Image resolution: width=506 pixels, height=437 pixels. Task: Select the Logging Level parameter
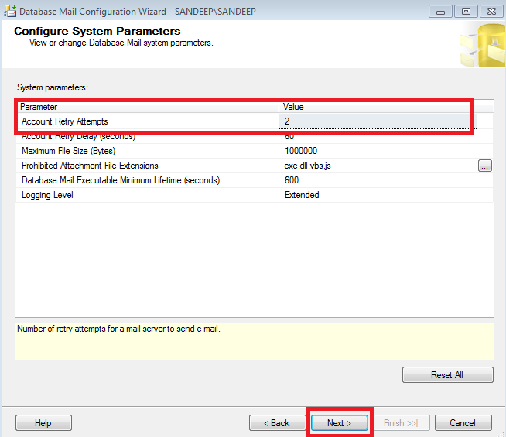click(147, 195)
